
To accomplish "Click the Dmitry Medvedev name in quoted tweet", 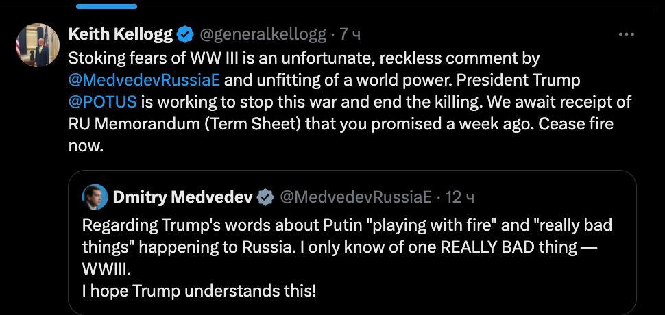I will click(x=182, y=197).
